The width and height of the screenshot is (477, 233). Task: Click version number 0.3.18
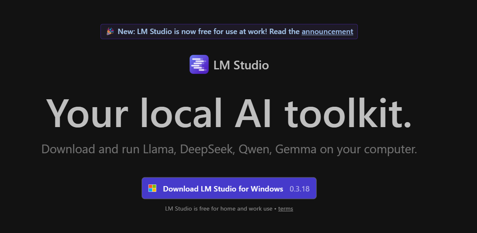click(x=300, y=189)
